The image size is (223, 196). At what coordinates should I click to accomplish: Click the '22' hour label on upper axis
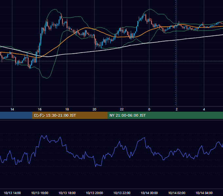(122, 109)
